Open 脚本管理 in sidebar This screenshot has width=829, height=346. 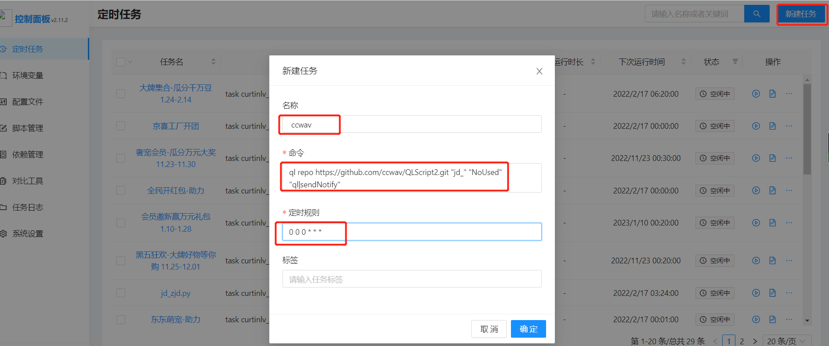tap(44, 128)
